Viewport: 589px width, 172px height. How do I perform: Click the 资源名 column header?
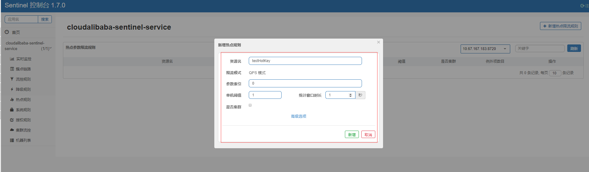[167, 61]
